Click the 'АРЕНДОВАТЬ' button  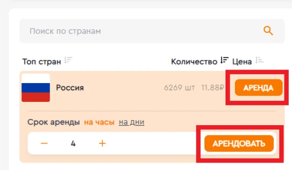(x=239, y=143)
